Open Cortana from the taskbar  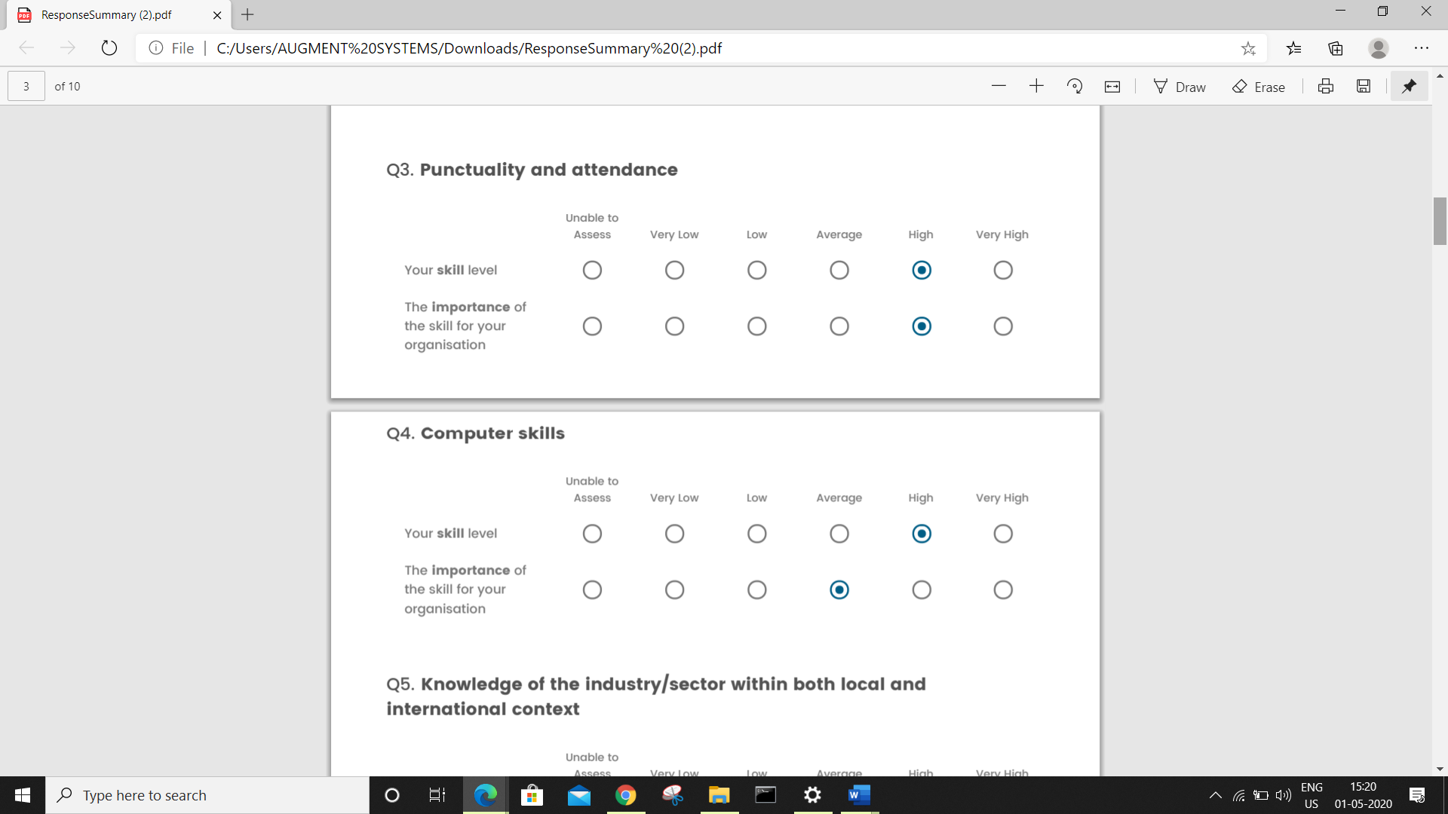click(x=391, y=795)
